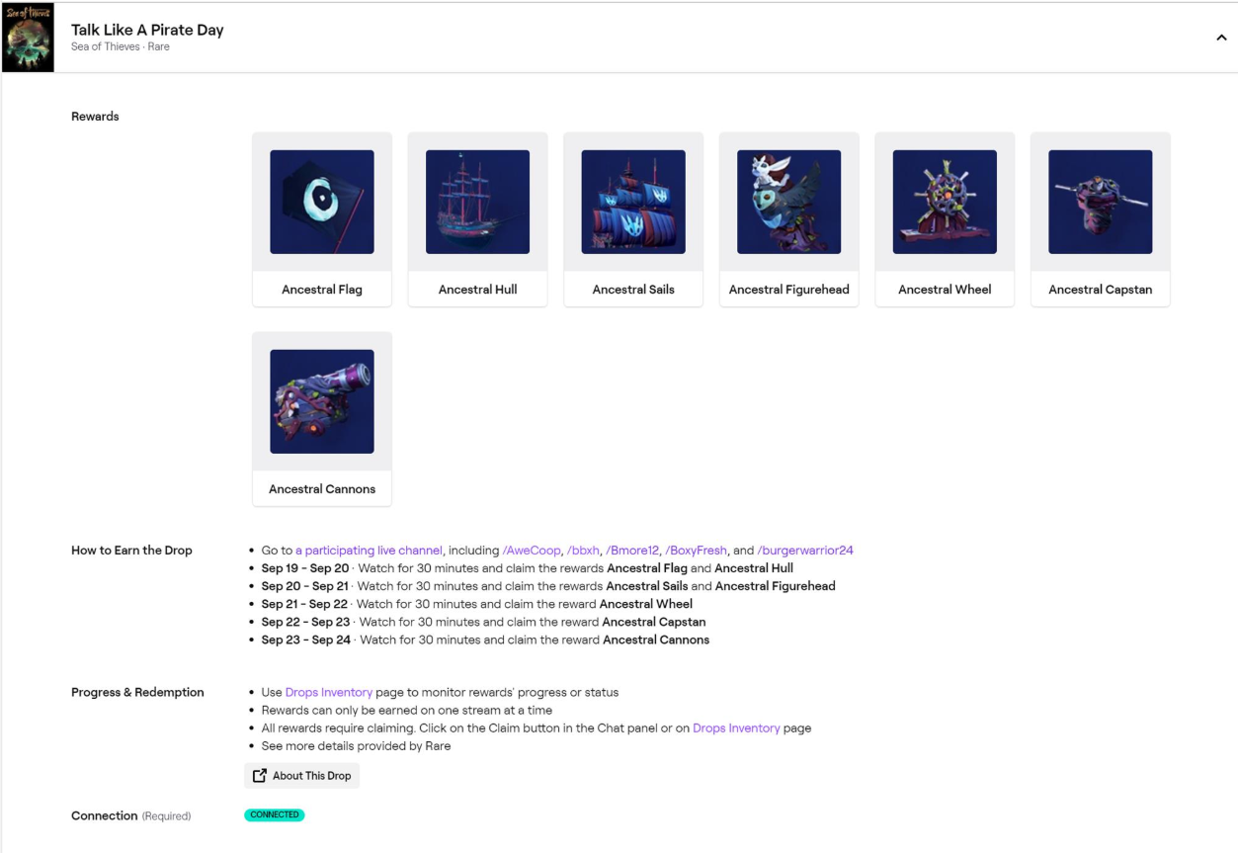1238x854 pixels.
Task: Click the Ancestral Cannons reward image
Action: [322, 401]
